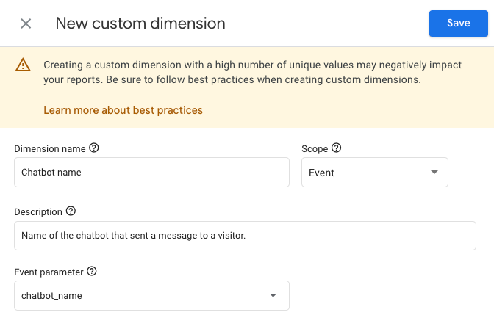The width and height of the screenshot is (494, 329).
Task: Click the warning message about unique values
Action: (x=252, y=72)
